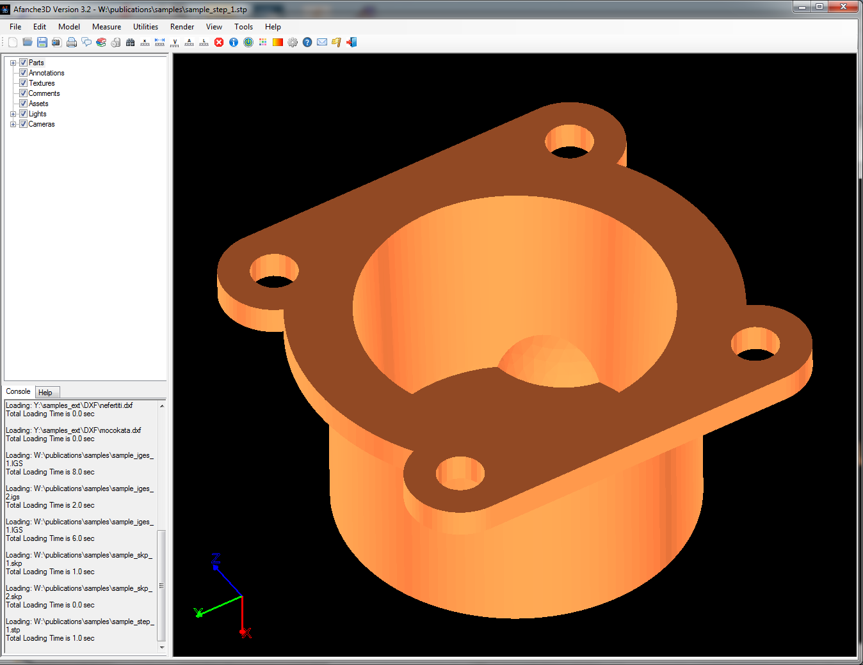Open the binoculars search tool
The width and height of the screenshot is (863, 665).
[131, 42]
